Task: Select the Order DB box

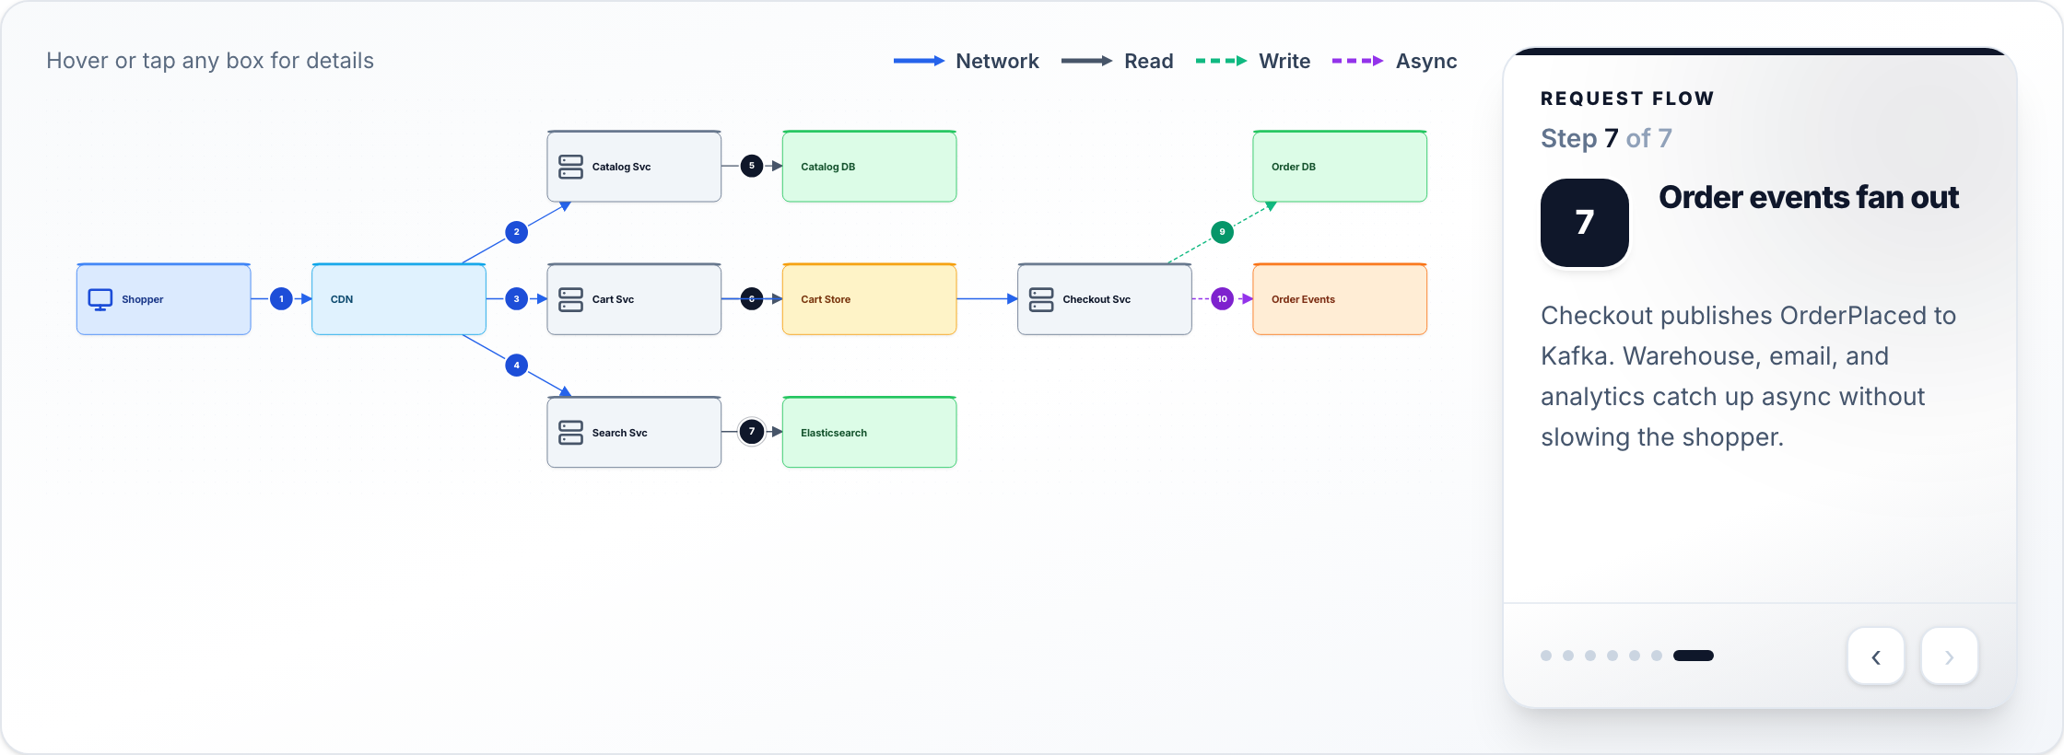Action: [x=1340, y=167]
